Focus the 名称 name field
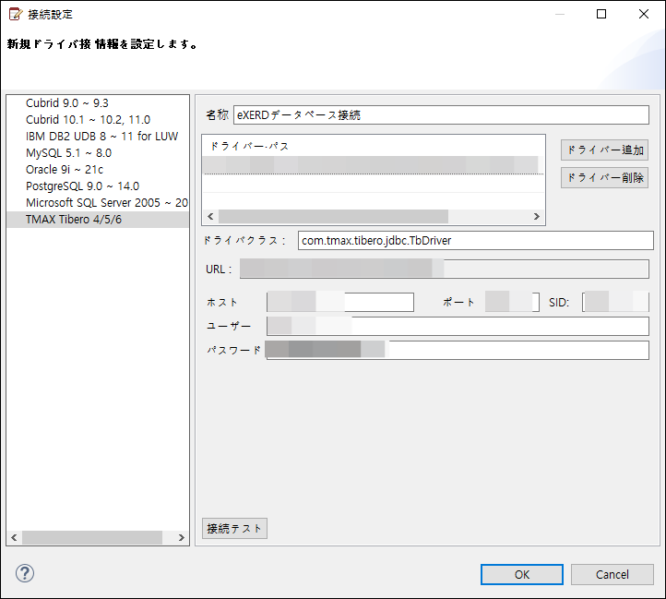Viewport: 666px width, 599px height. click(441, 114)
